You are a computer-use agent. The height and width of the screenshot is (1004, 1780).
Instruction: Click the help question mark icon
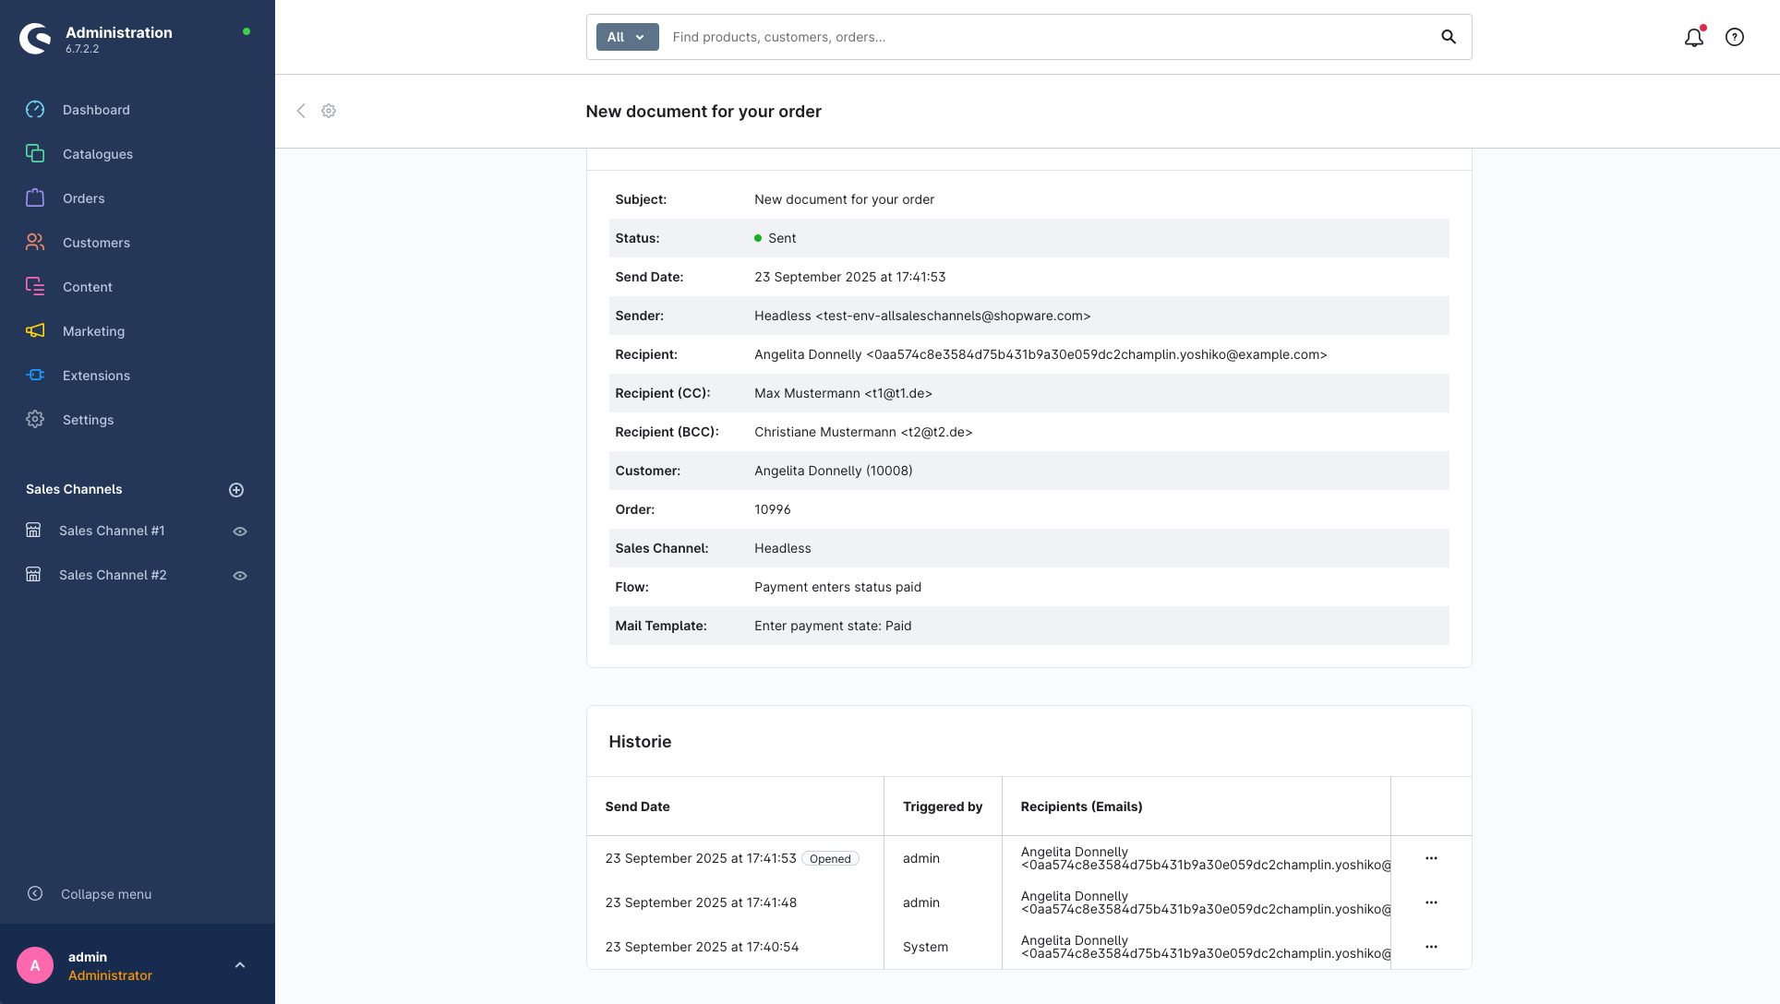[x=1735, y=38]
